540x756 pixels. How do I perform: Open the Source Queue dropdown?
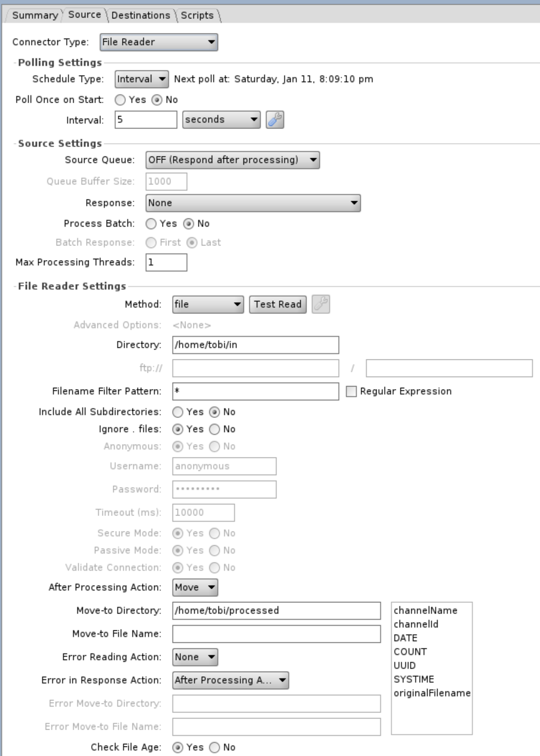(x=232, y=160)
